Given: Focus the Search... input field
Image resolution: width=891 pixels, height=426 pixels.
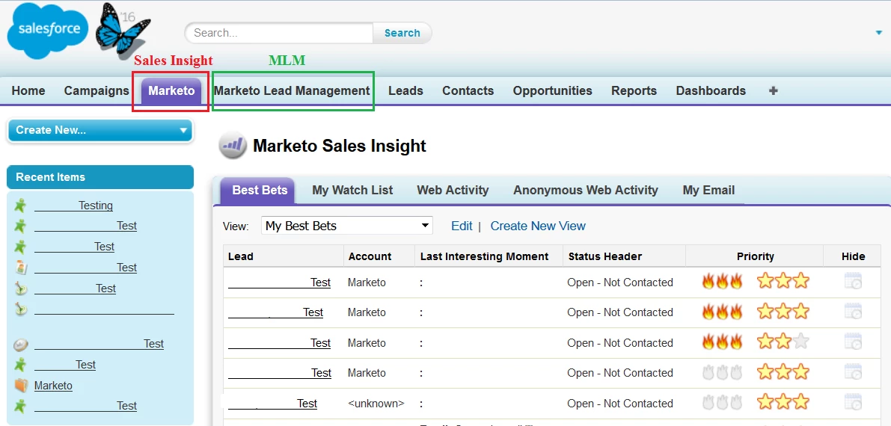Looking at the screenshot, I should [x=279, y=33].
